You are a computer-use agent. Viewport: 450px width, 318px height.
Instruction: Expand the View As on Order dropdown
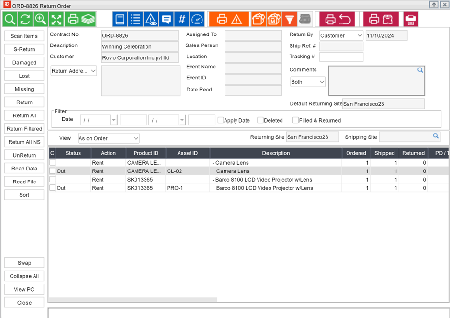click(x=109, y=138)
